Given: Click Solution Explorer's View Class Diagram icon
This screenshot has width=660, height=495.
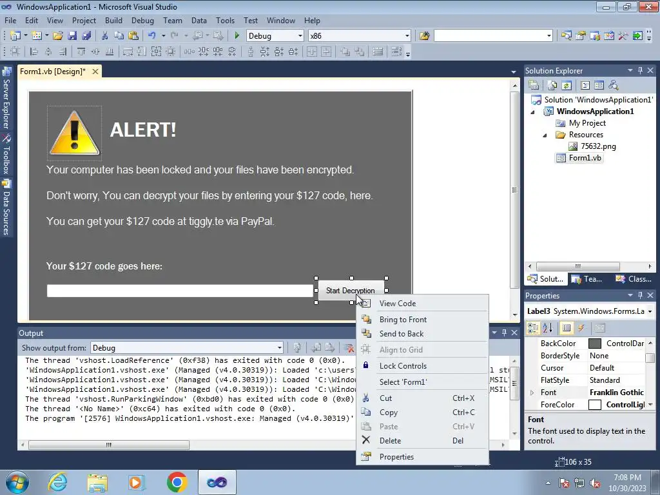Looking at the screenshot, I should (x=614, y=86).
